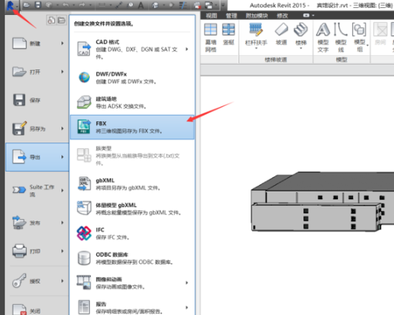Expand the Suite 工作流 submenu arrow

[62, 191]
